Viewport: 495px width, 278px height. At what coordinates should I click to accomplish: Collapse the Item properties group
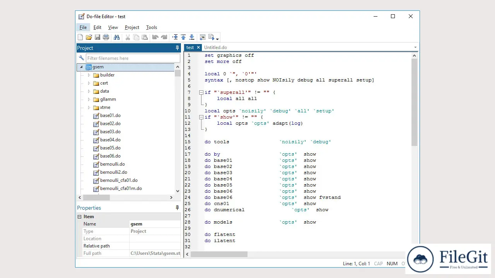pyautogui.click(x=79, y=217)
